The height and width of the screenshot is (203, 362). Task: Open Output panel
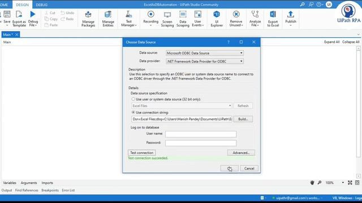[x=7, y=191]
